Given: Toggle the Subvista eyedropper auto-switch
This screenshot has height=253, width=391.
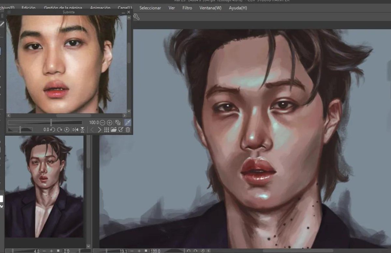Looking at the screenshot, I should pos(128,122).
